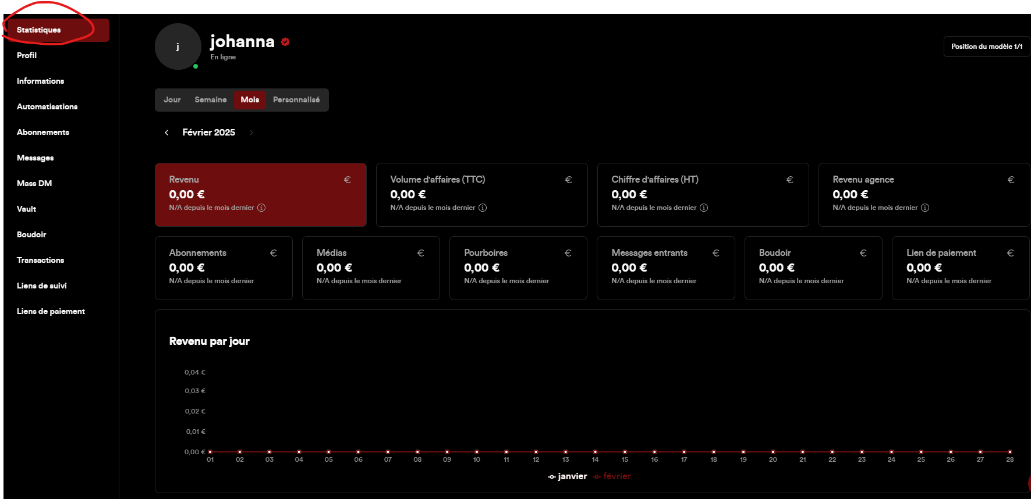The image size is (1031, 499).
Task: Click euro icon on Messages entrants card
Action: tap(716, 253)
